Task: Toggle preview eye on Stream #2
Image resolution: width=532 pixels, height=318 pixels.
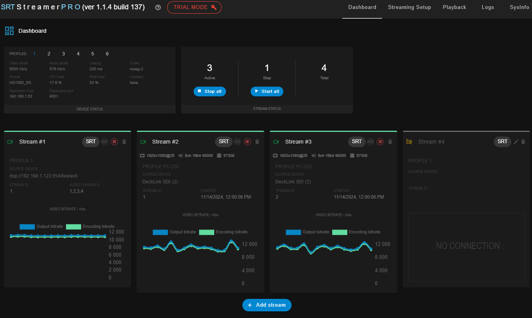Action: tap(238, 142)
